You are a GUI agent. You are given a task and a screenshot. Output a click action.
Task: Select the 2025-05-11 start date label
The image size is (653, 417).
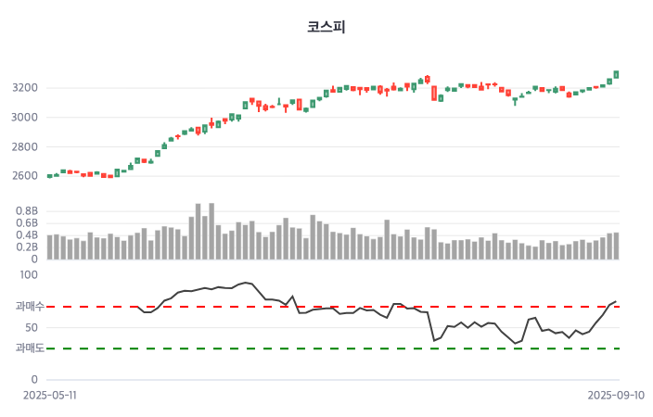(50, 394)
